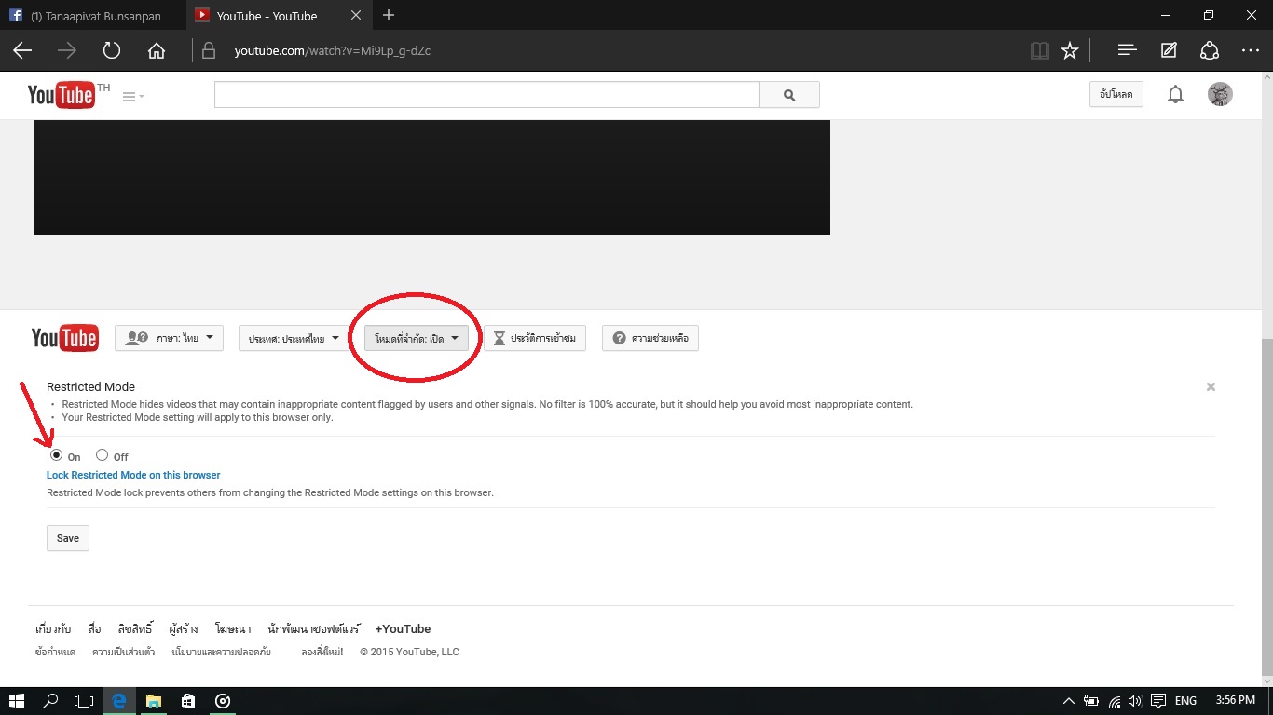
Task: Open ประวัติการเข้าชม watch history button
Action: pyautogui.click(x=535, y=338)
